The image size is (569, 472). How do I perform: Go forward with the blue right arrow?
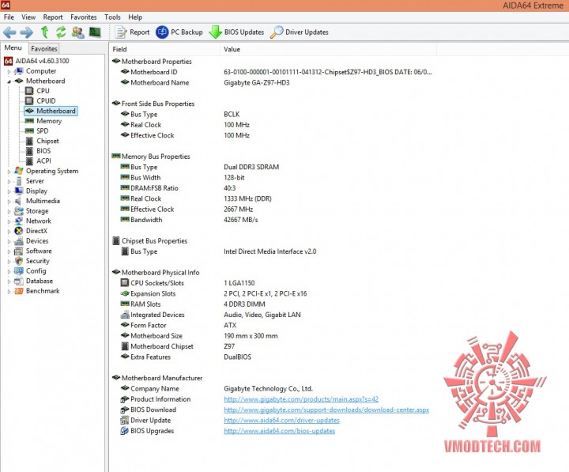26,32
